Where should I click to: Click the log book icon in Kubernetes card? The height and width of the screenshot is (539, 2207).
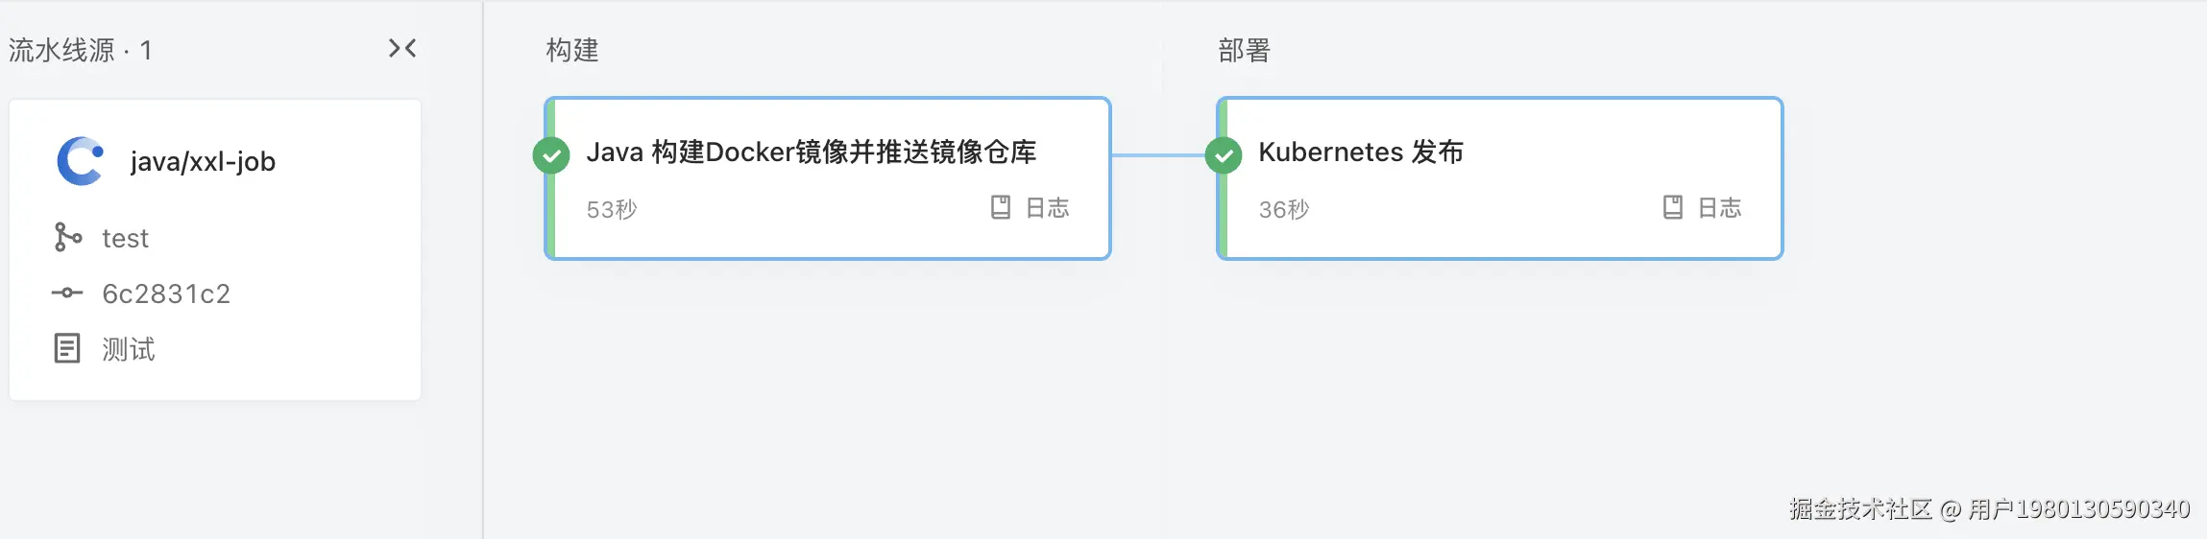[x=1672, y=207]
